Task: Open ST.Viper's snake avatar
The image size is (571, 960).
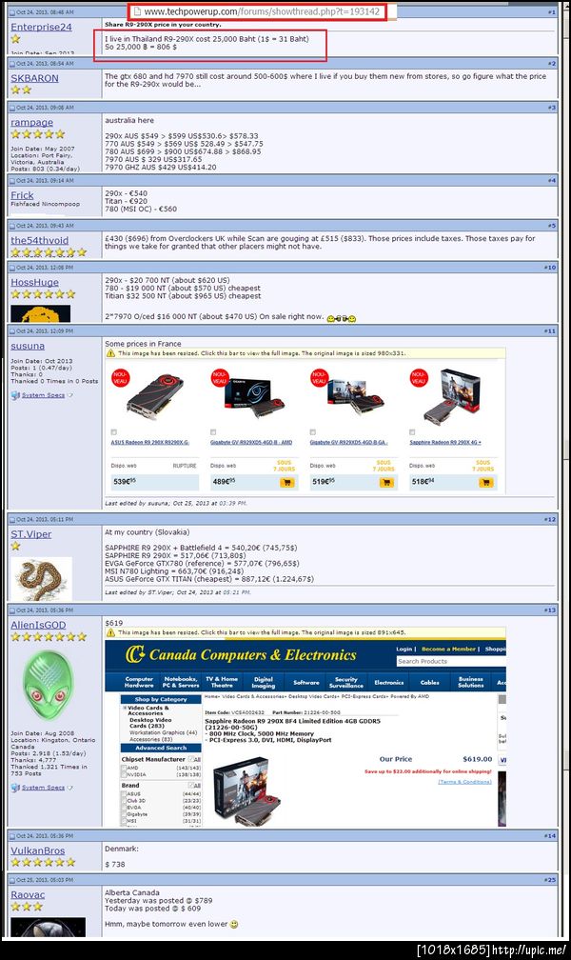Action: click(x=42, y=579)
